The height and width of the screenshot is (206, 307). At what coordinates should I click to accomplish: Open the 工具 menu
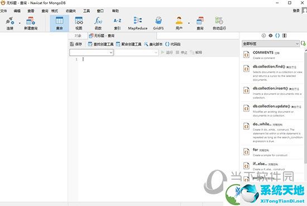coord(87,11)
